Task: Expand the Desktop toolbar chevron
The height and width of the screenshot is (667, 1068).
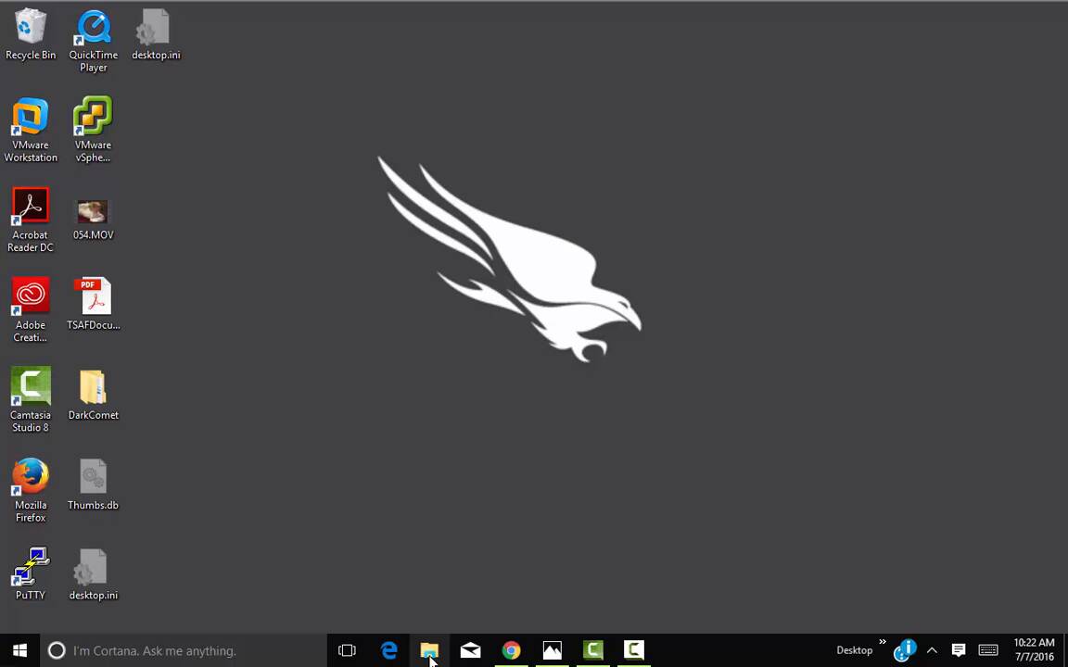Action: 883,641
